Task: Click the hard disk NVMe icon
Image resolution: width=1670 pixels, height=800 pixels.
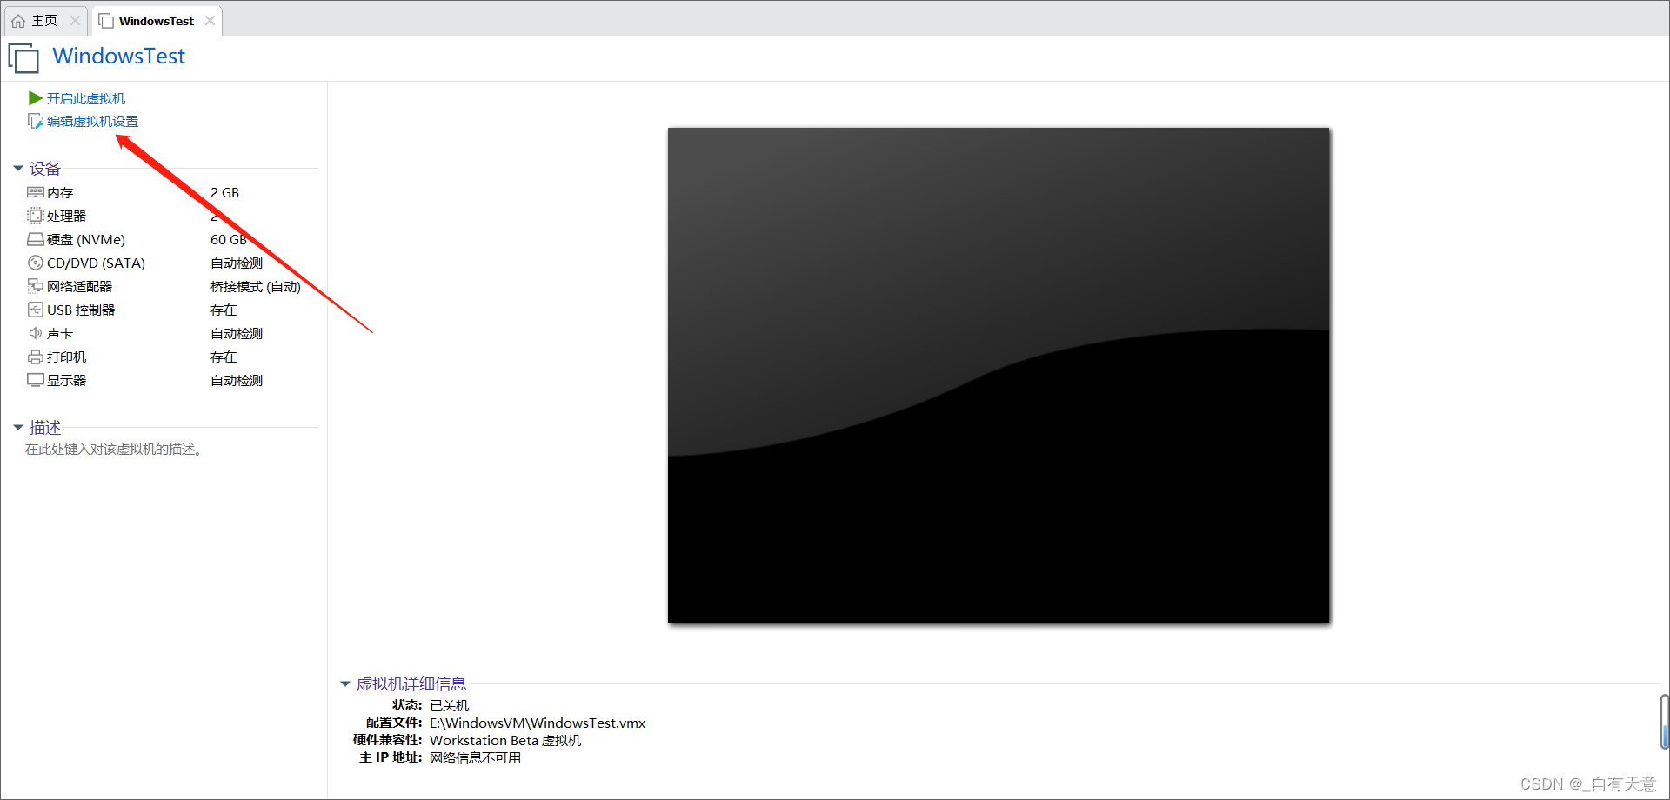Action: [x=36, y=239]
